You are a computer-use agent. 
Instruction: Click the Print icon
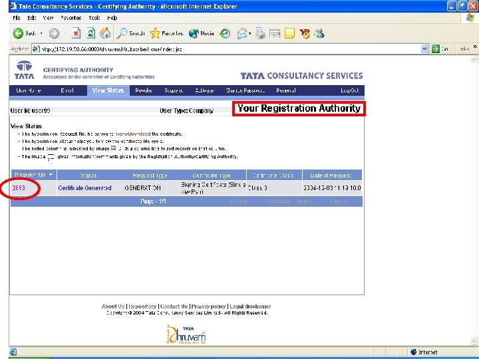261,33
